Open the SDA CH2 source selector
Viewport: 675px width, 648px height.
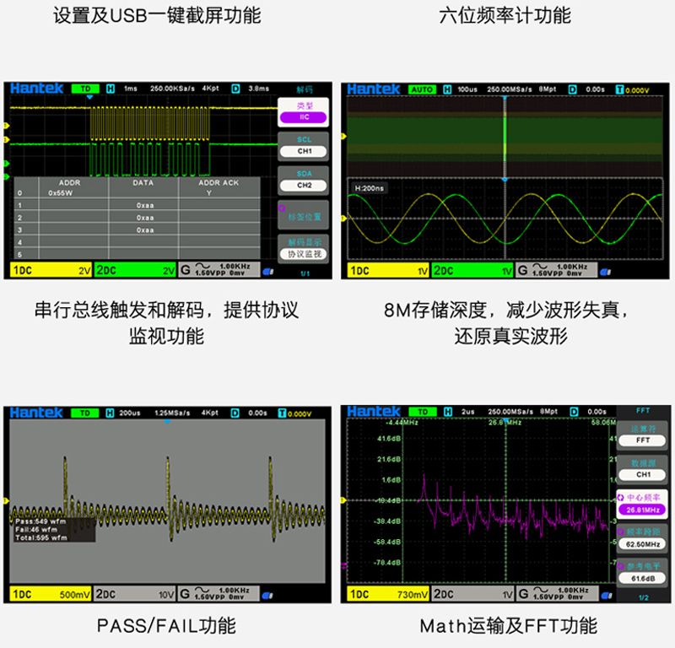(x=304, y=181)
